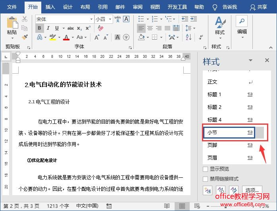The width and height of the screenshot is (277, 211).
Task: Expand the line spacing options
Action: coord(194,28)
